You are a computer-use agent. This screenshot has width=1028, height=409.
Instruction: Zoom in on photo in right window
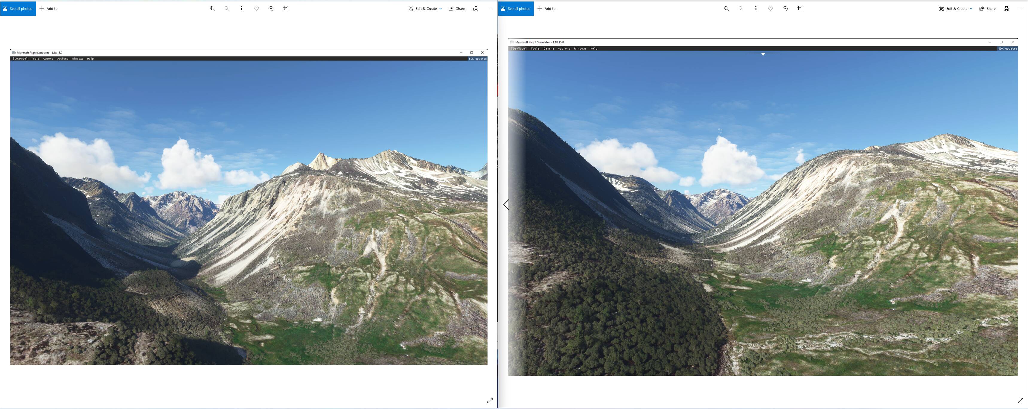726,8
